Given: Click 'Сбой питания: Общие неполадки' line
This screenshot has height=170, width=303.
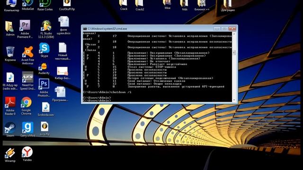Looking at the screenshot, I should click(x=154, y=84).
